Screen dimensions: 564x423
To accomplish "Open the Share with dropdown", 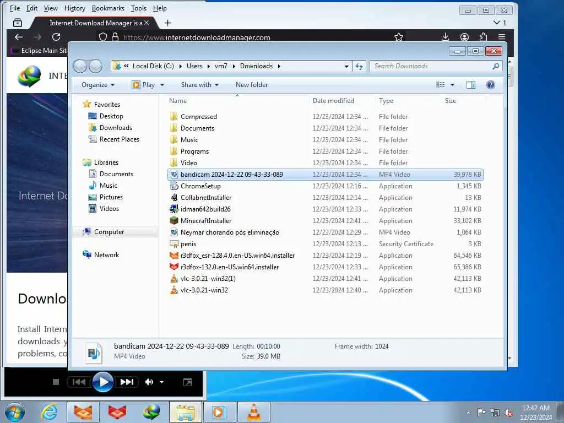I will pos(199,85).
